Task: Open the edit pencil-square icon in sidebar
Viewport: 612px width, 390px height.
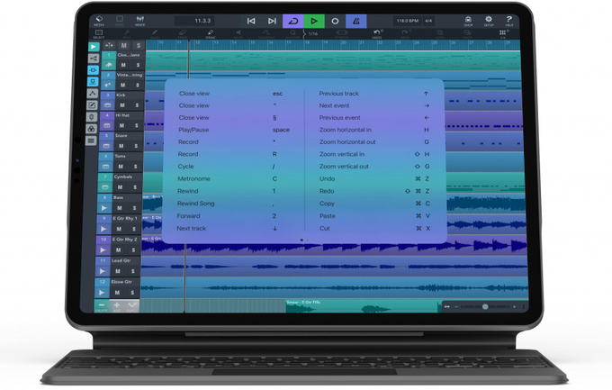Action: coord(92,105)
